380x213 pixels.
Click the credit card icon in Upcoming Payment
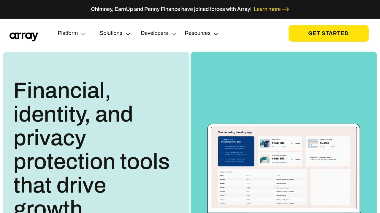(313, 143)
